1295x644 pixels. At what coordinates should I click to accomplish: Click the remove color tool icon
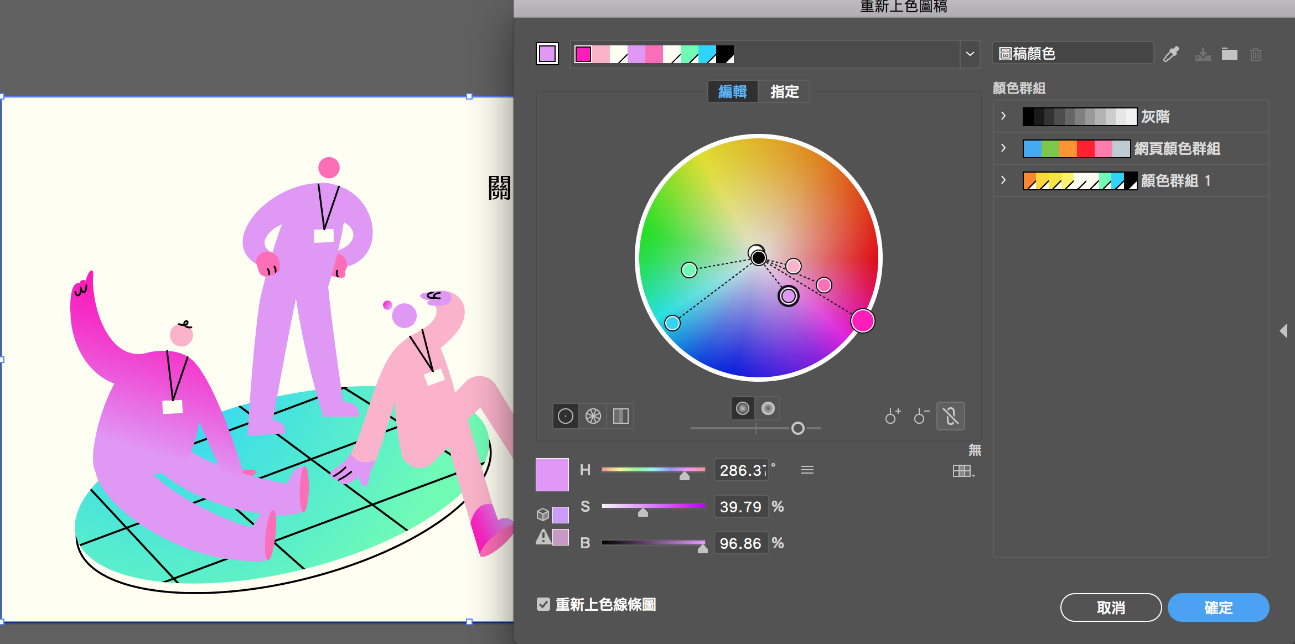click(921, 416)
